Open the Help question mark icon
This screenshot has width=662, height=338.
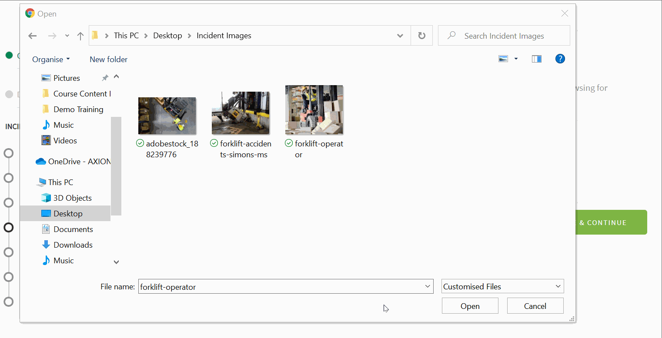[560, 59]
